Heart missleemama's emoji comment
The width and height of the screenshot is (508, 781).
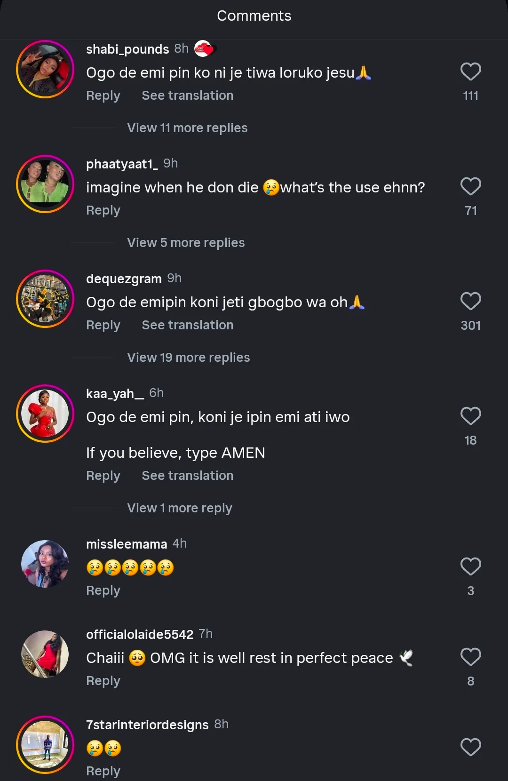point(470,567)
